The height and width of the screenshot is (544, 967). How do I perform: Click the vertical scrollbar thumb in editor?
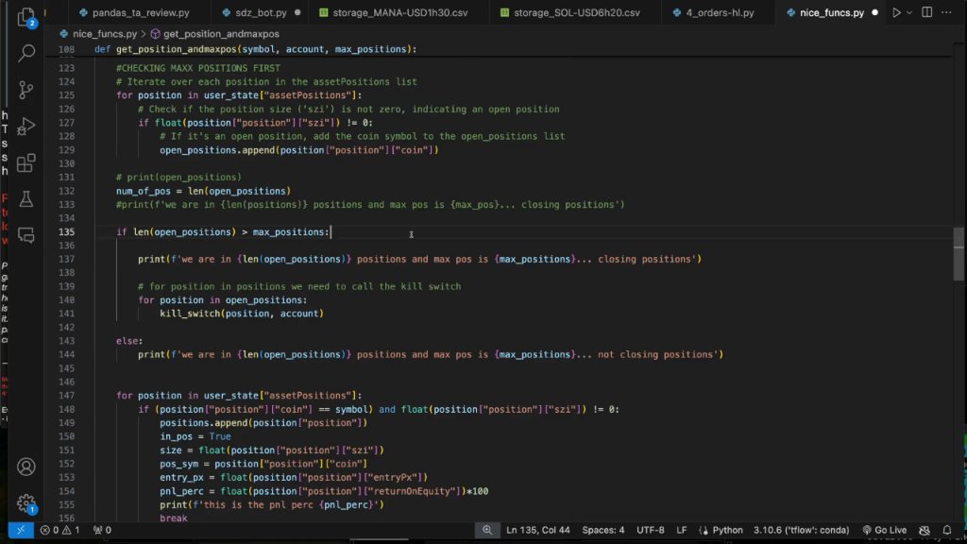point(959,254)
